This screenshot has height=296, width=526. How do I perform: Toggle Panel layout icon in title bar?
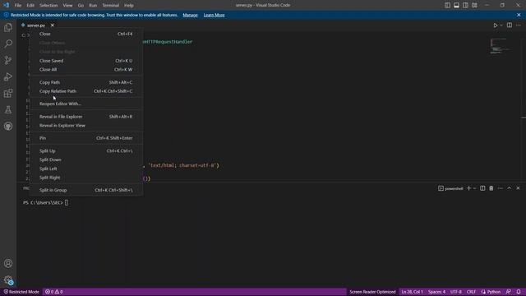pyautogui.click(x=457, y=5)
